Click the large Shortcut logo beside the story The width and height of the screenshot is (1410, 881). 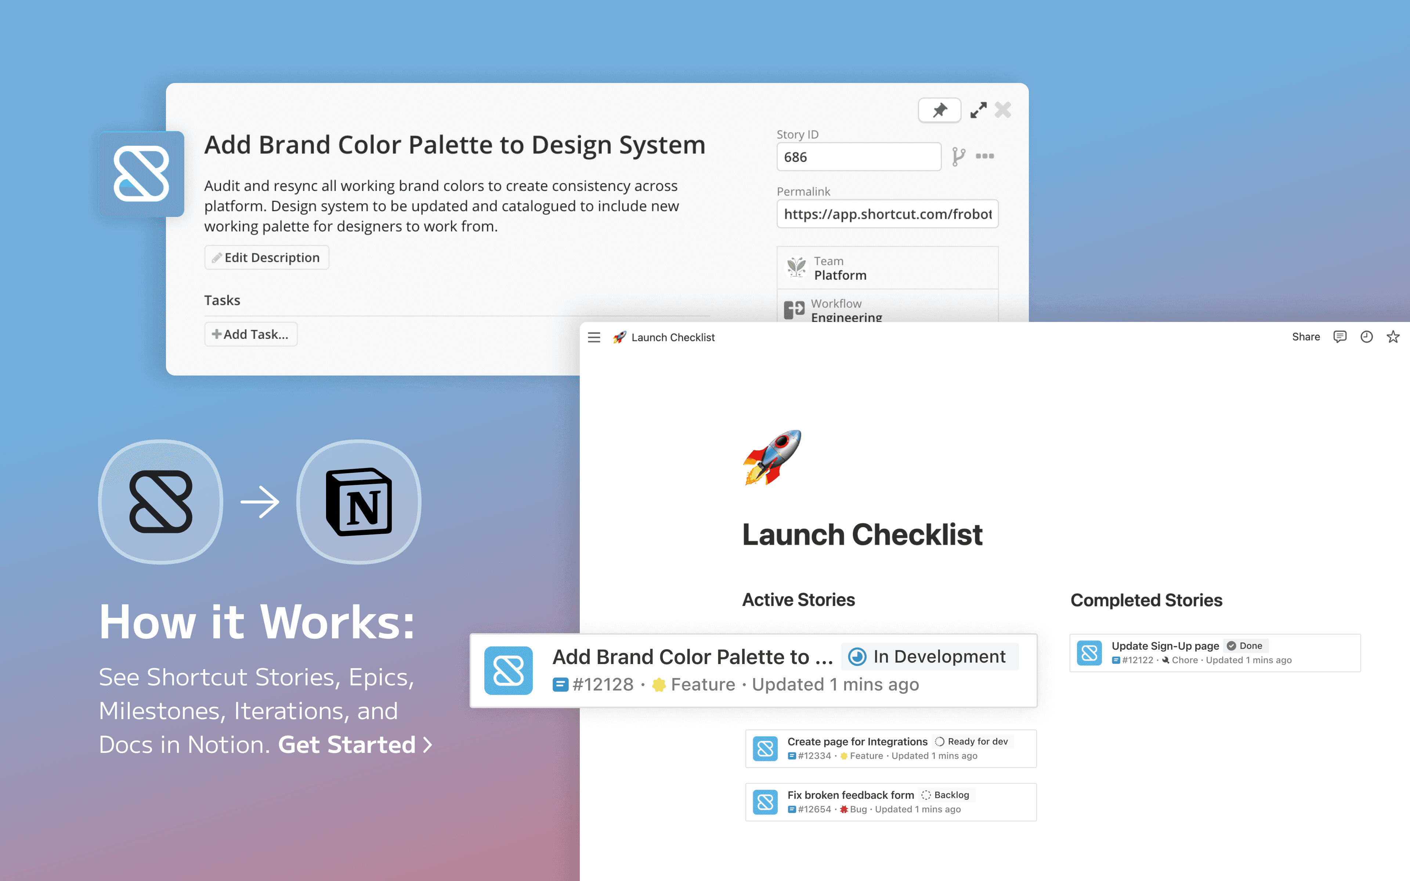point(142,174)
